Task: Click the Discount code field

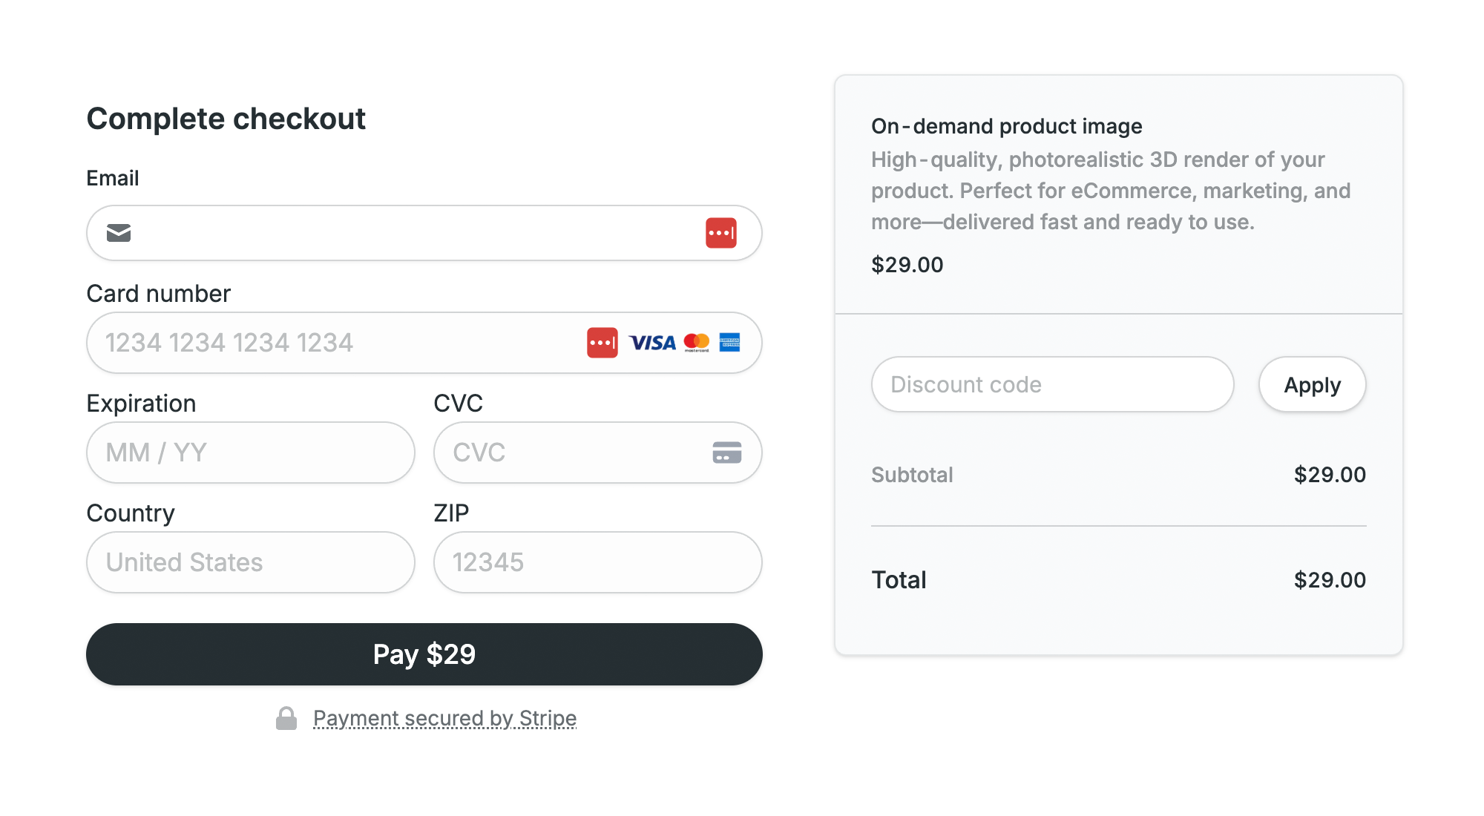Action: coord(1052,384)
